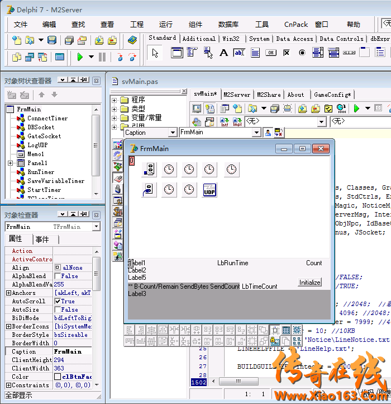This screenshot has height=404, width=391.
Task: Select the client socket plug component on form
Action: tap(149, 190)
